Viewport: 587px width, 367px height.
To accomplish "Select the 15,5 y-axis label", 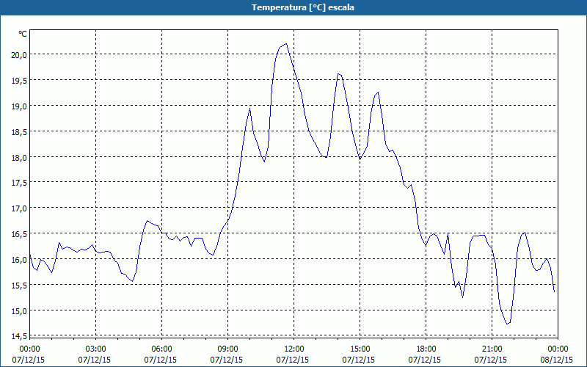I will point(20,286).
